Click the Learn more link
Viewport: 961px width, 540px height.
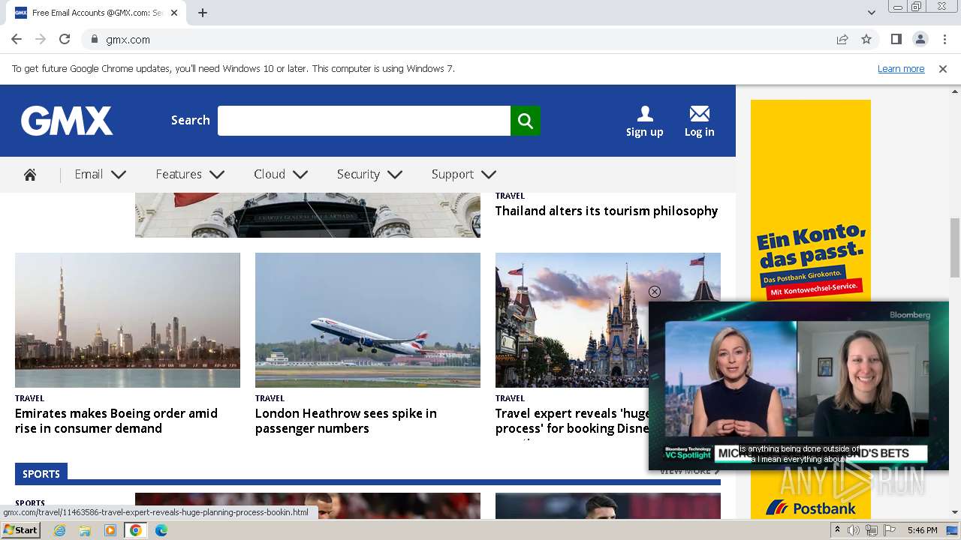(x=901, y=68)
